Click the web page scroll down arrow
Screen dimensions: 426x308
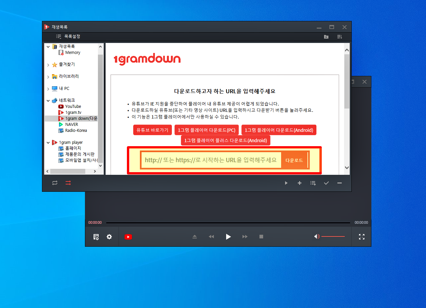pos(347,167)
